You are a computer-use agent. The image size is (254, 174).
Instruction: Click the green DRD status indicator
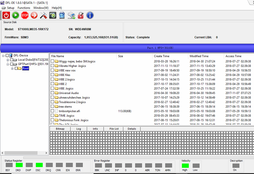19,165
